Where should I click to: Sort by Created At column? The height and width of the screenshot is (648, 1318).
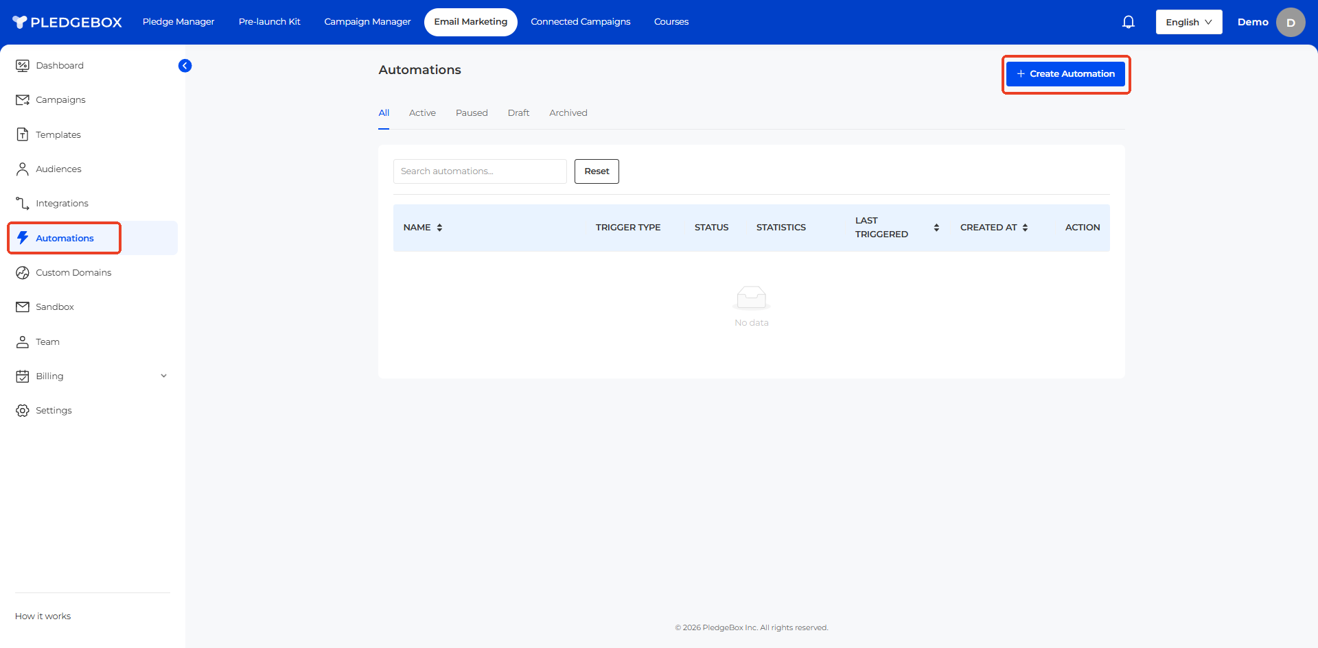[x=1025, y=228]
